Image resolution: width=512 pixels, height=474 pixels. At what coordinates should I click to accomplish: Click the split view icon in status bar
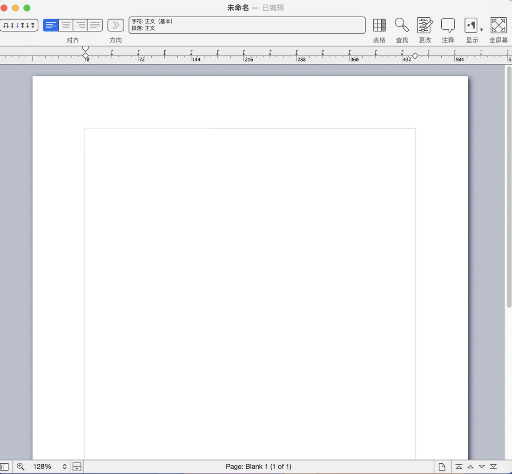77,467
